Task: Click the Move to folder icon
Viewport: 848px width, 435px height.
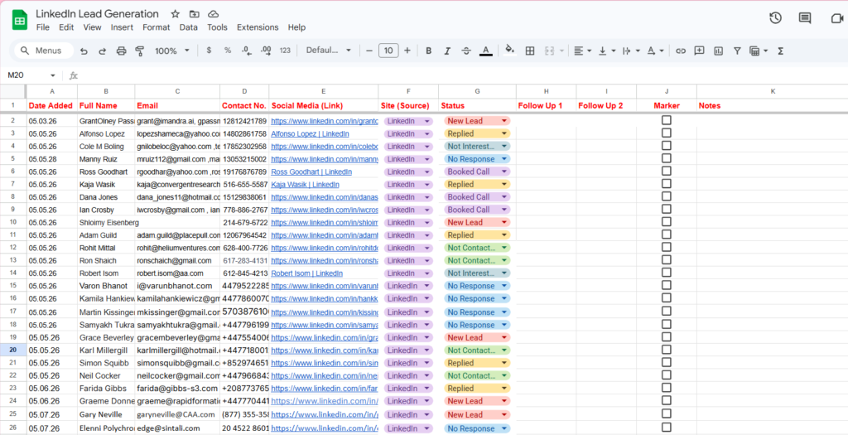Action: (x=194, y=14)
